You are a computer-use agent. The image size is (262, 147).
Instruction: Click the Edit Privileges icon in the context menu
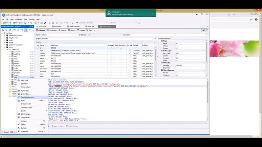(x=18, y=114)
